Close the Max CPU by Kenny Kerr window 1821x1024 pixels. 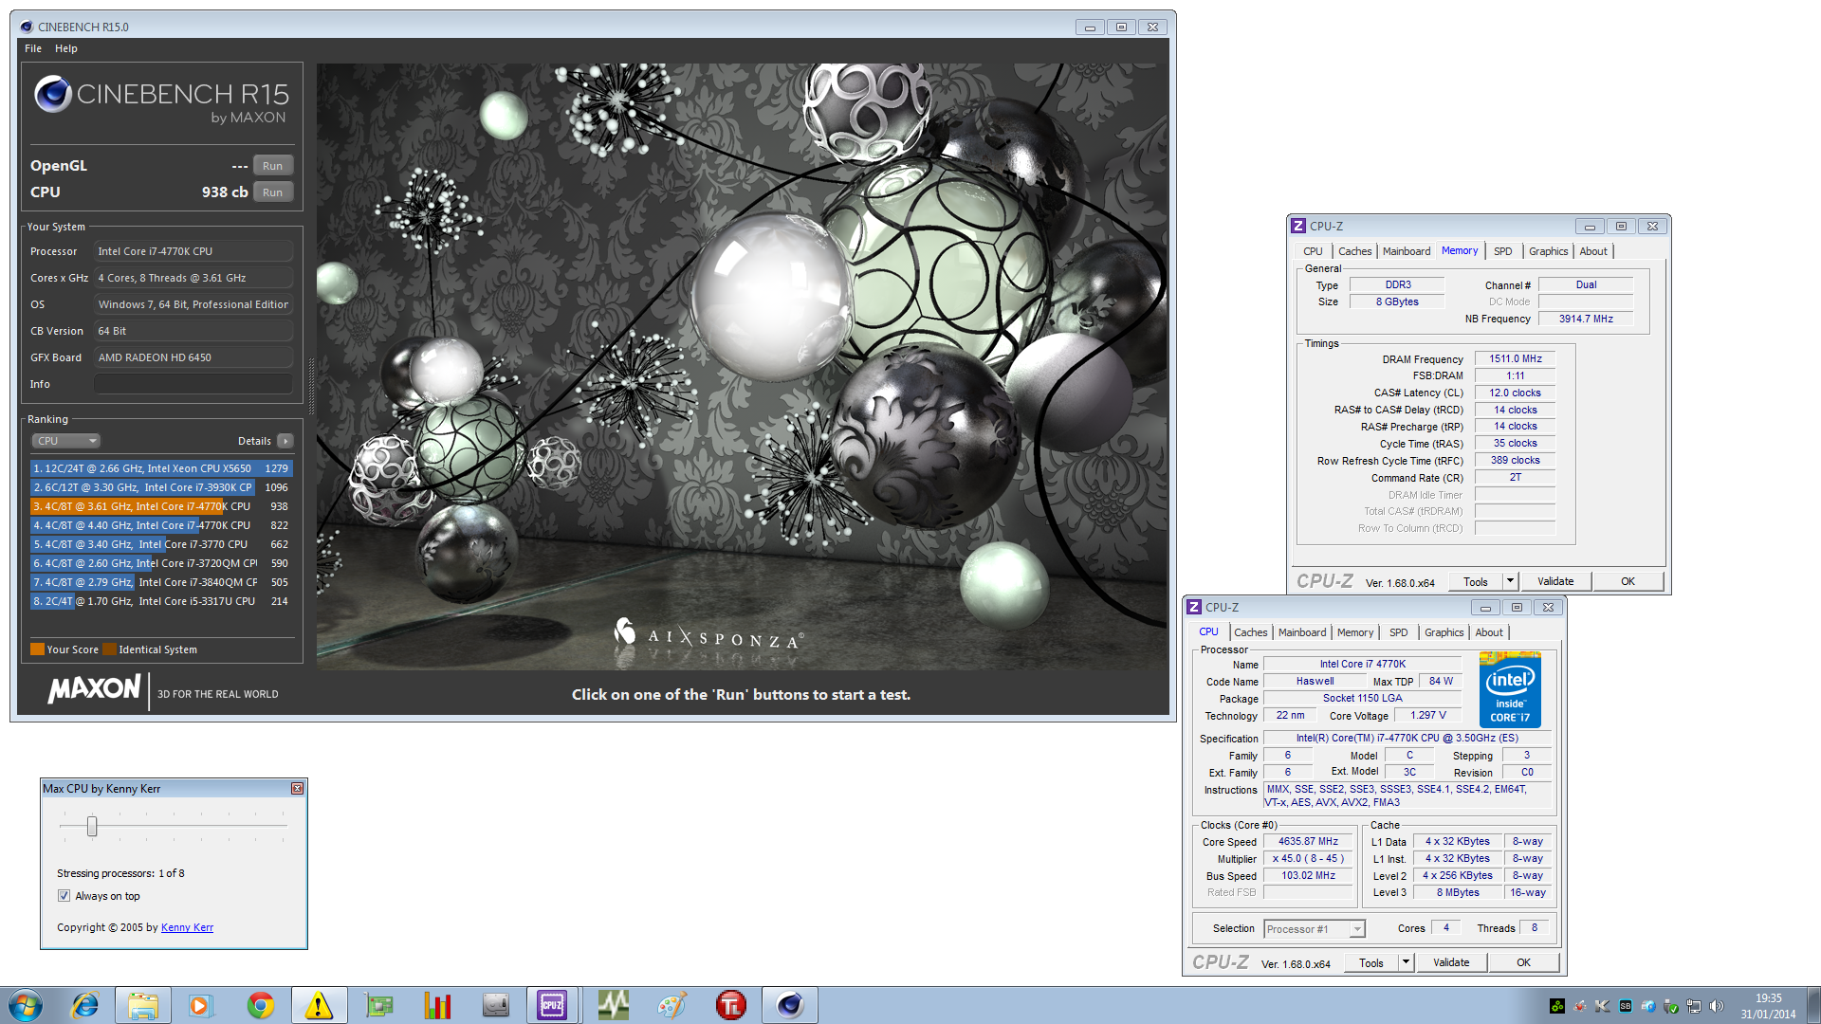[x=297, y=789]
